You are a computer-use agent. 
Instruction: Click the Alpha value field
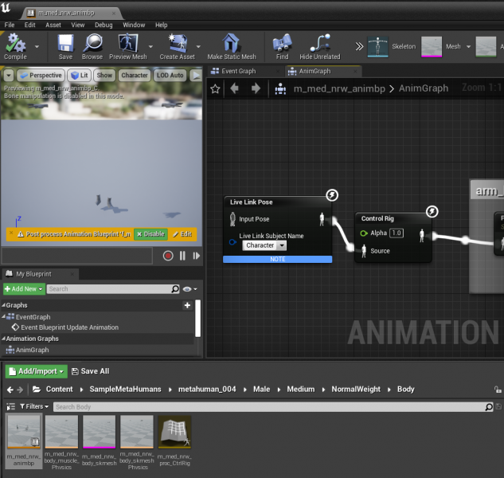pyautogui.click(x=397, y=233)
